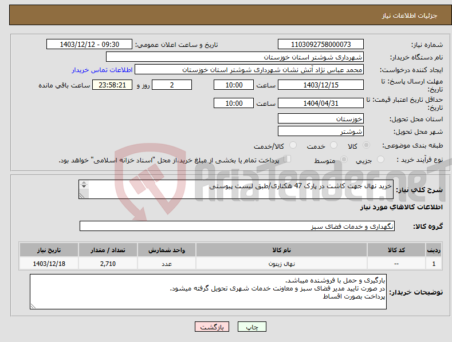Screen dimensions: 452x342
Task: Click the response deadline time 10:00 field
Action: point(234,85)
